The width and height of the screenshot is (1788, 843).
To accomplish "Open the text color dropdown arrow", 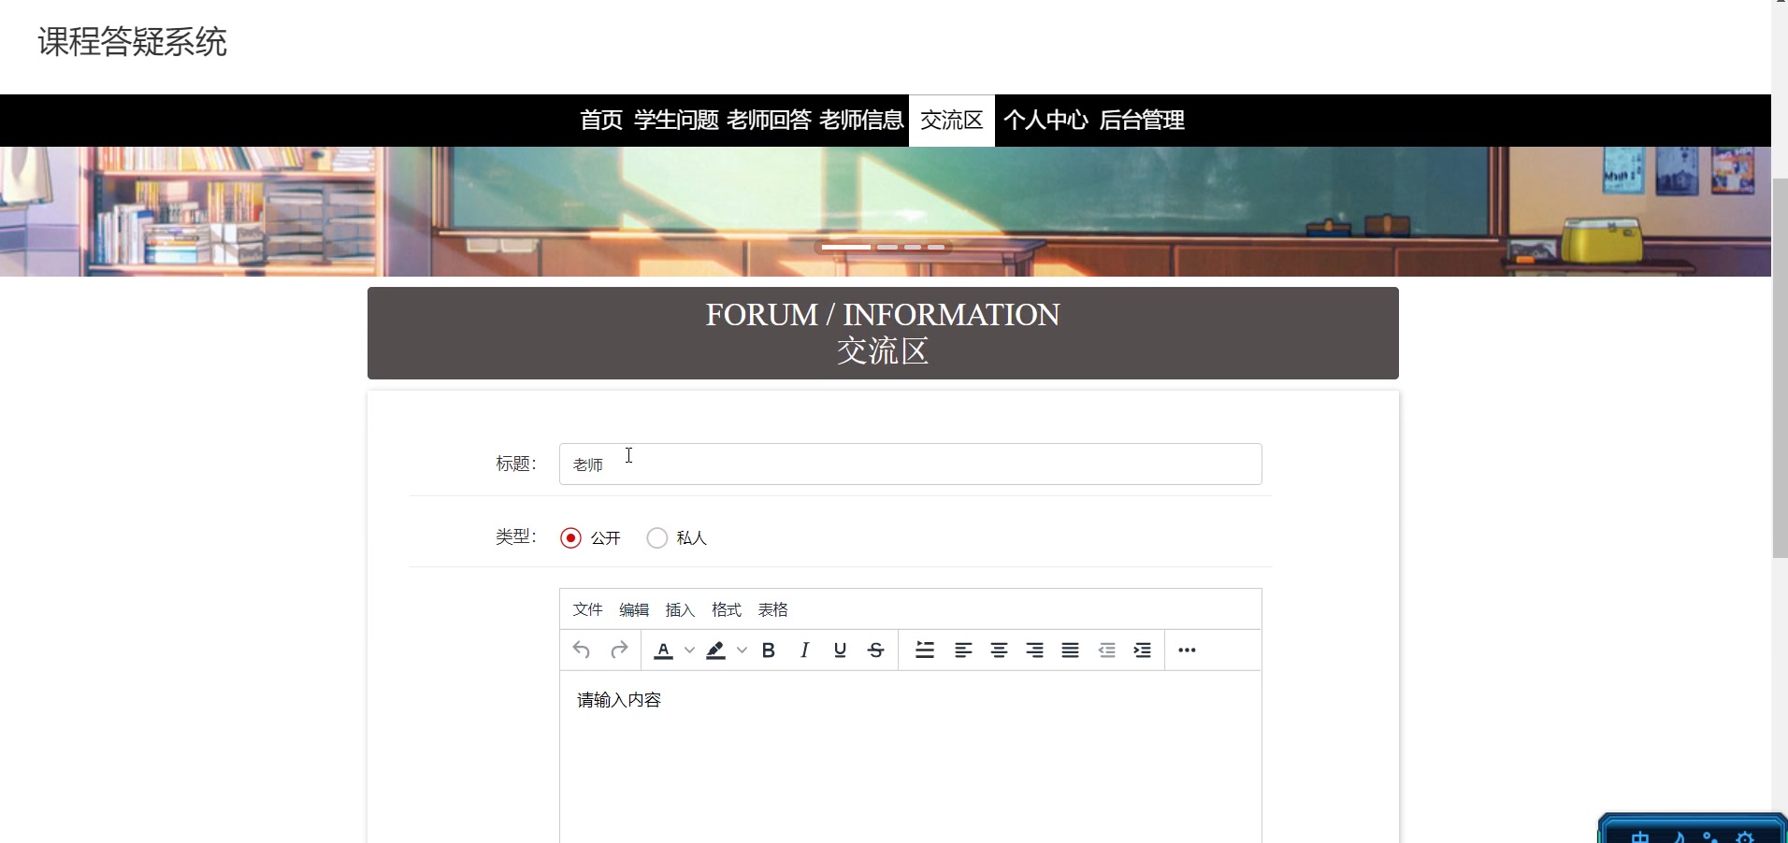I will 688,650.
